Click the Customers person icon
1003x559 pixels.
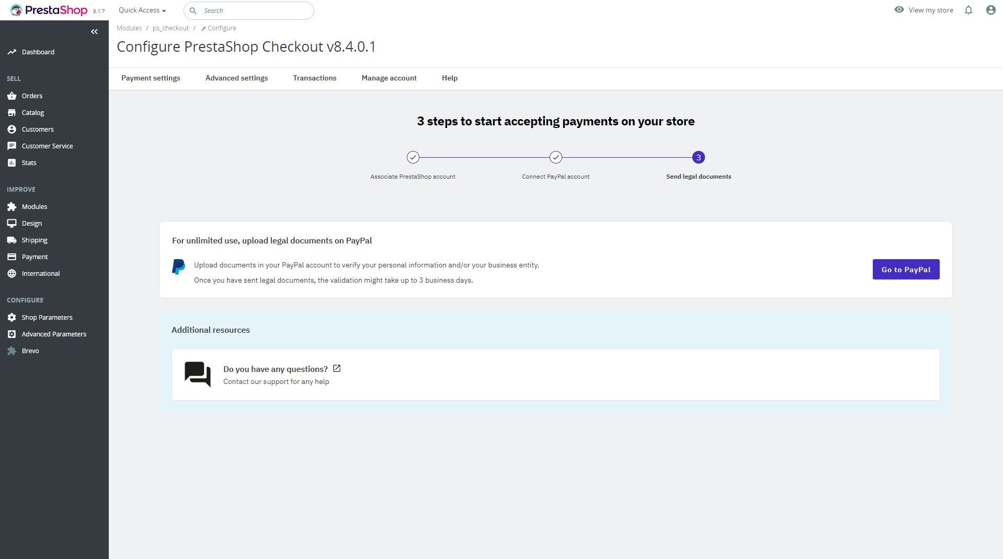click(x=12, y=130)
